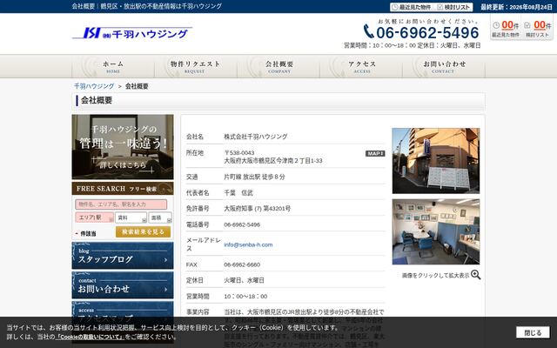Screen dimensions: 557x348
Task: Click the large phone number 06-6962-5496
Action: pyautogui.click(x=427, y=33)
